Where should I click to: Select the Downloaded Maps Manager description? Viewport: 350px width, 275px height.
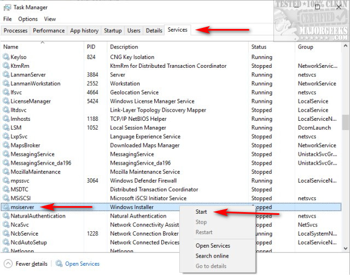pyautogui.click(x=144, y=145)
